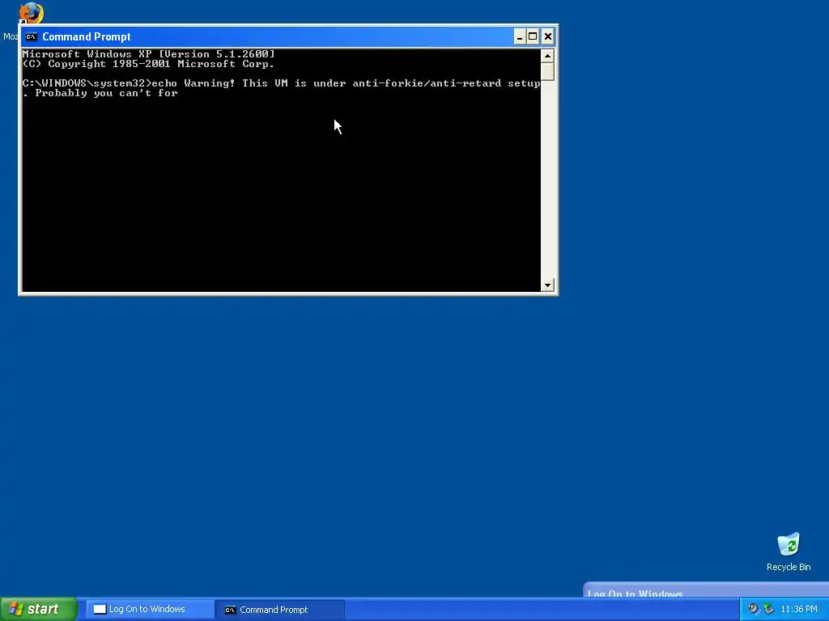Click the echo Warning command text

point(281,87)
